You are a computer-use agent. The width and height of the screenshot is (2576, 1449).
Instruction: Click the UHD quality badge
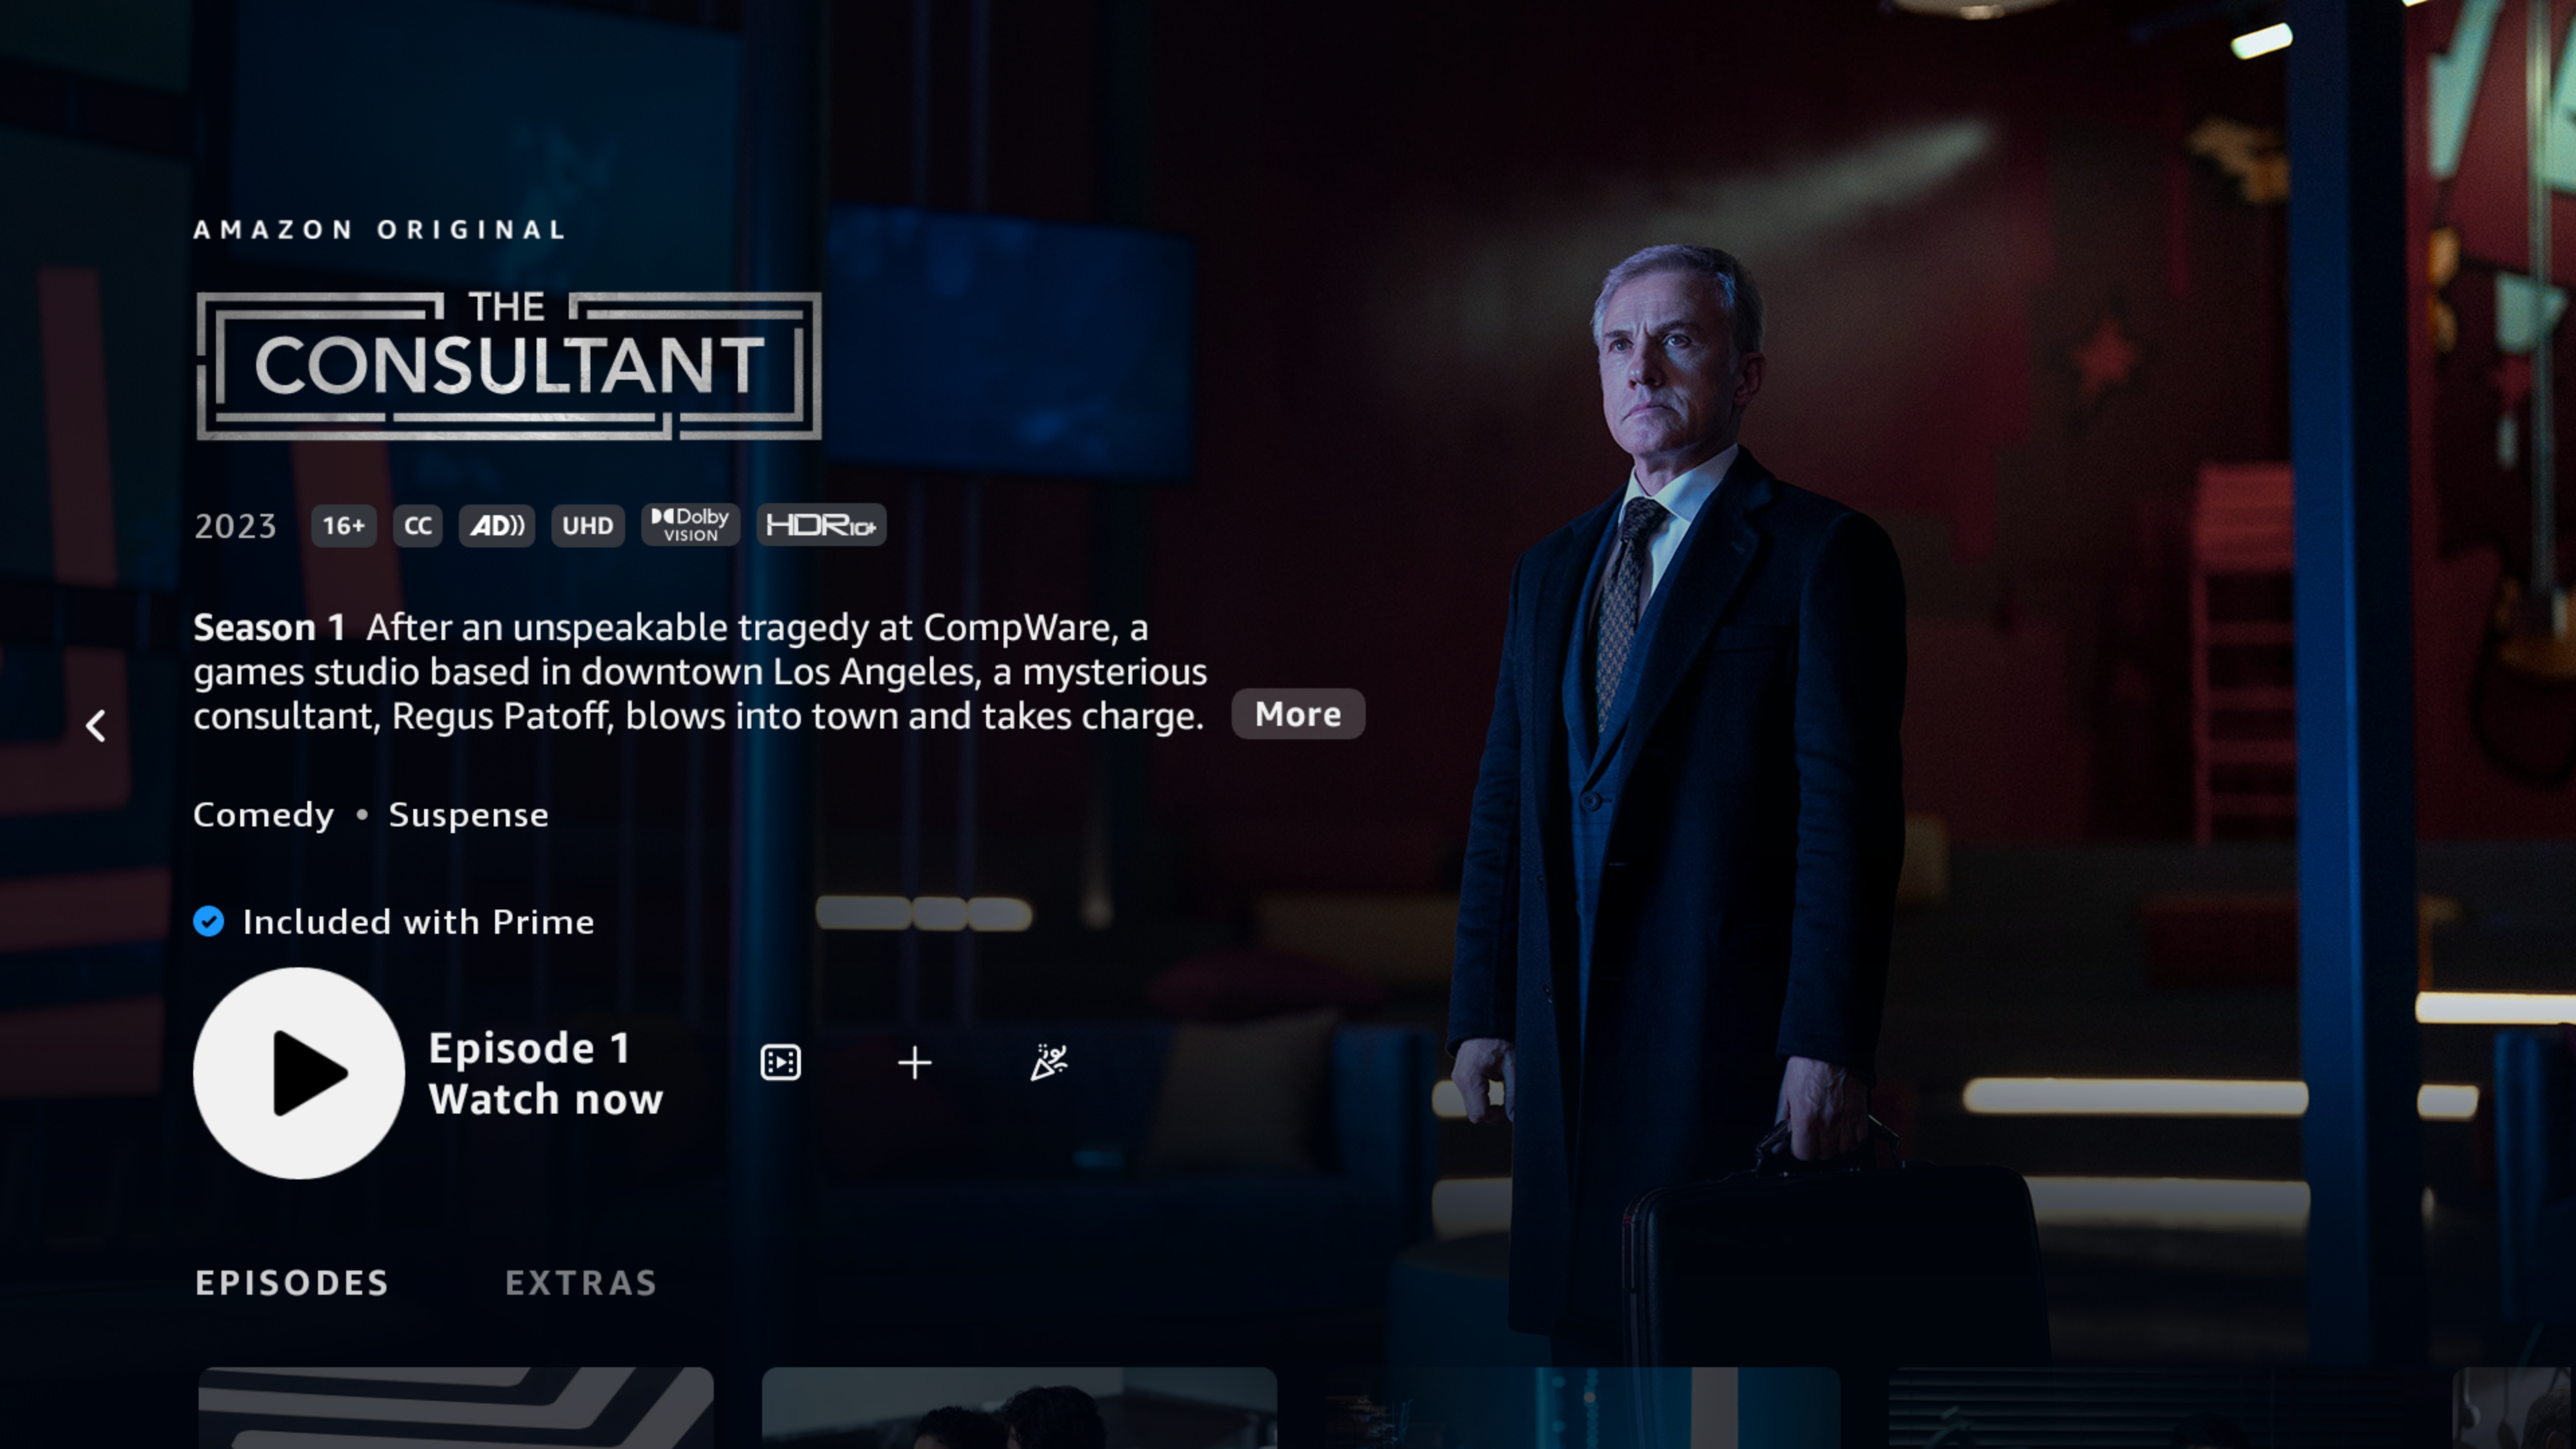click(587, 525)
